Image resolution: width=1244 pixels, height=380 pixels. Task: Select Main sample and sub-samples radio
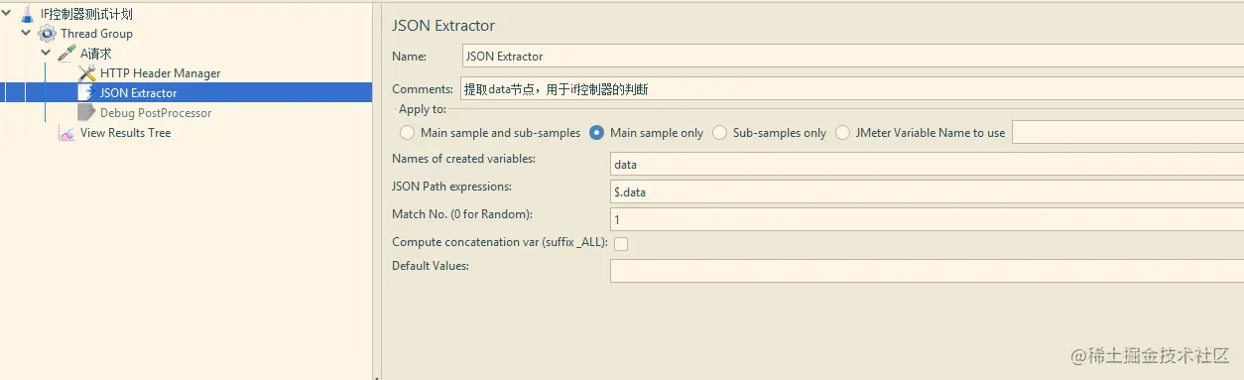click(407, 133)
